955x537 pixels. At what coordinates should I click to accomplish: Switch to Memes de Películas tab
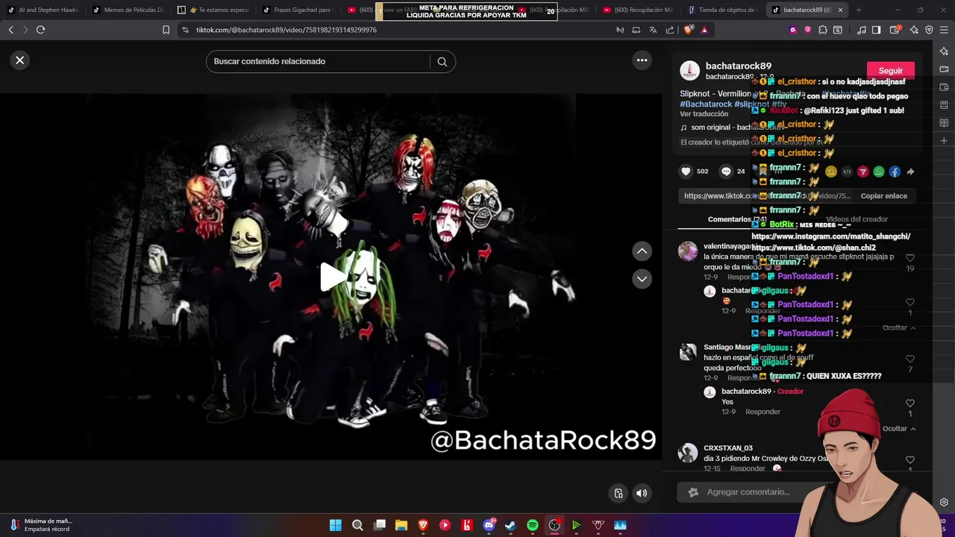pyautogui.click(x=128, y=10)
